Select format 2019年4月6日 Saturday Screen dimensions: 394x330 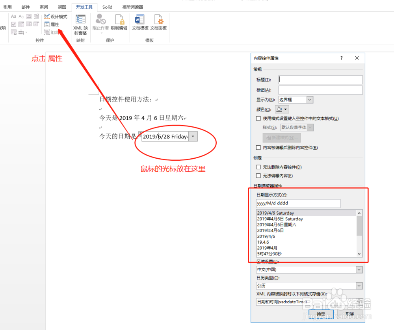306,219
